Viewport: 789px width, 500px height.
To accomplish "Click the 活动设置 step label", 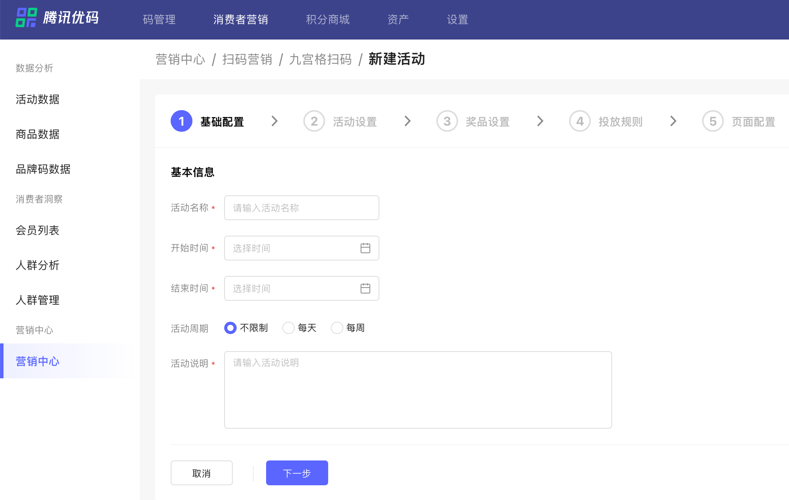I will 355,122.
